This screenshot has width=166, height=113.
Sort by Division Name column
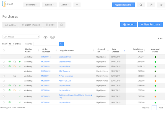coord(31,51)
